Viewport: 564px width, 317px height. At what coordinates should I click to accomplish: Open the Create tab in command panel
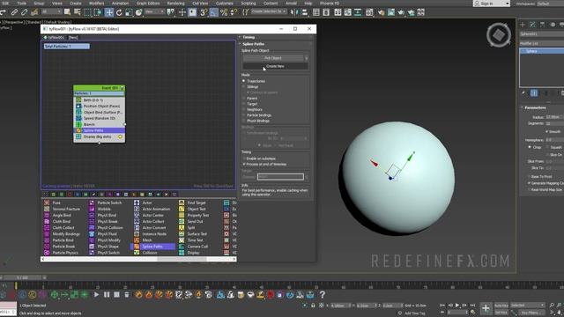click(523, 25)
